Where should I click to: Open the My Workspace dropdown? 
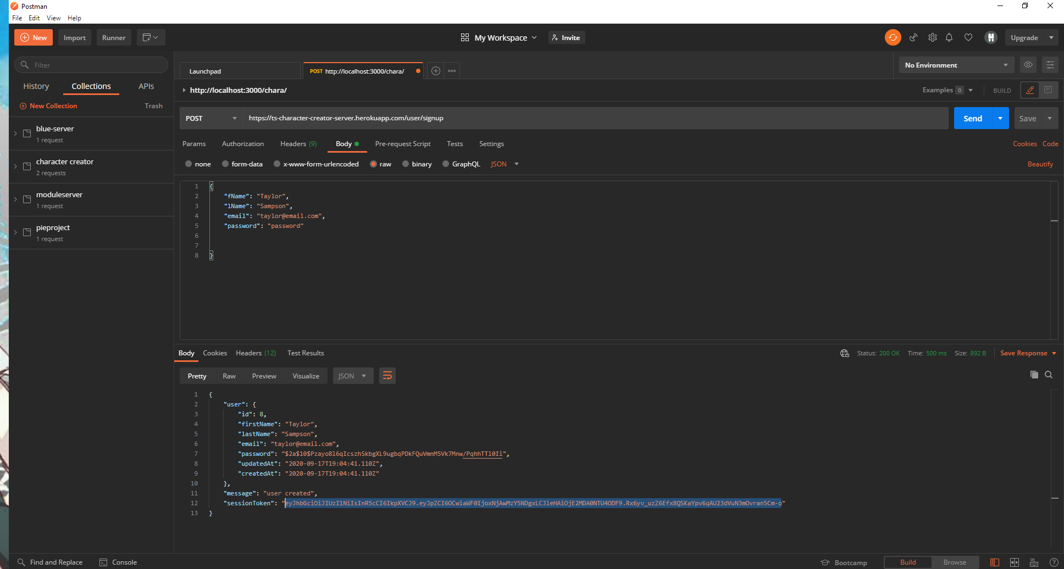[x=498, y=37]
